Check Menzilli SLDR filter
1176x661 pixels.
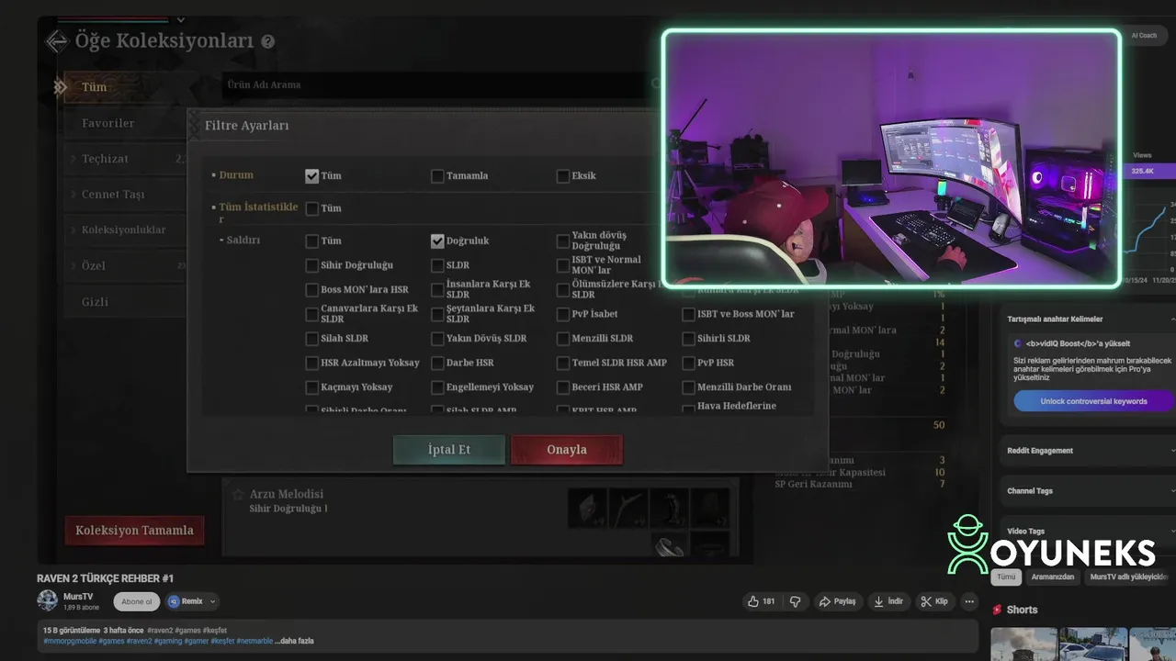(563, 338)
